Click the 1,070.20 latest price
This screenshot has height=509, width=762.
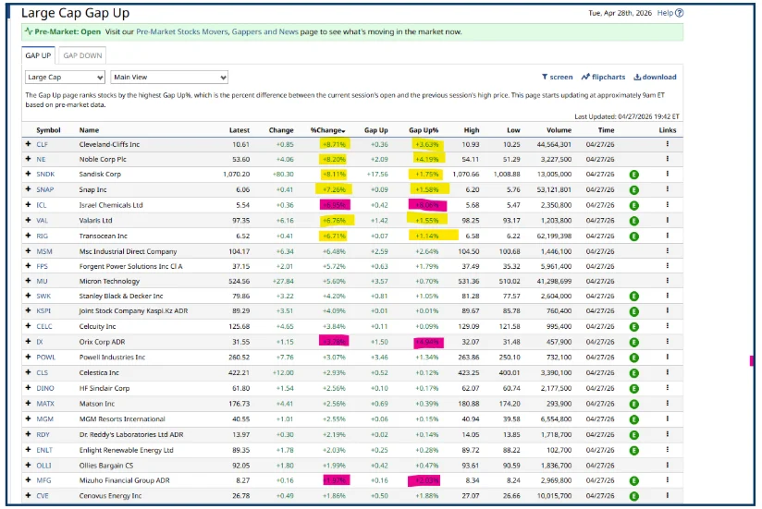236,174
